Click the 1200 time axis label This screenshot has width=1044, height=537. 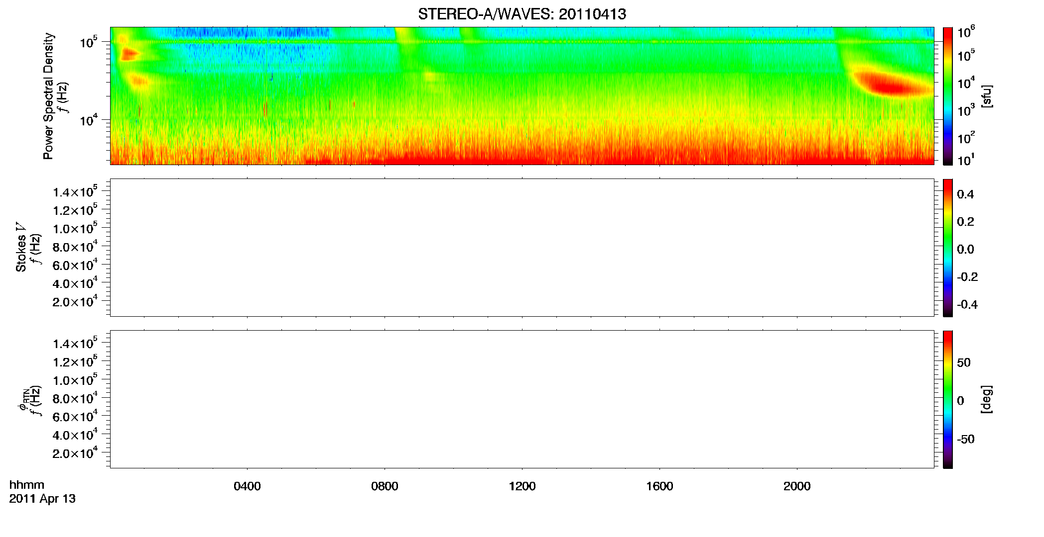point(522,486)
